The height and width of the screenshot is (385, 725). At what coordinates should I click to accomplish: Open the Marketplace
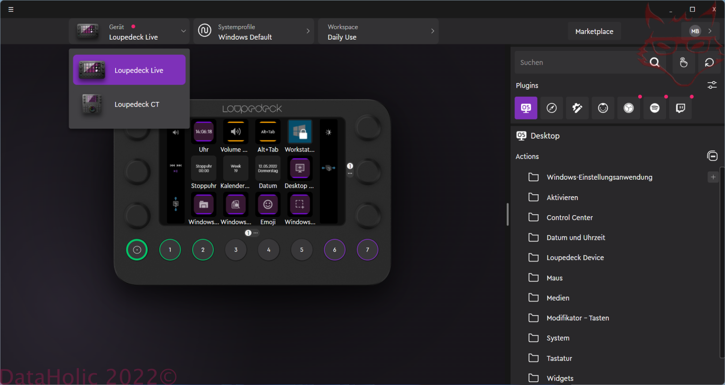[594, 32]
